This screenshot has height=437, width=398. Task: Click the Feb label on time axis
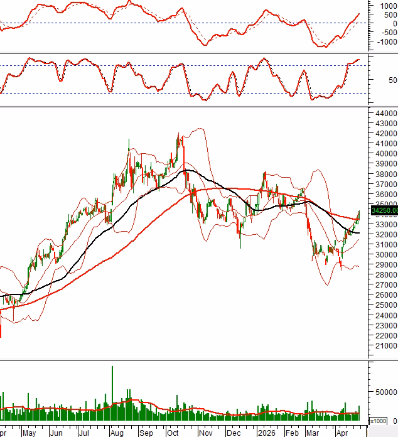pyautogui.click(x=292, y=433)
